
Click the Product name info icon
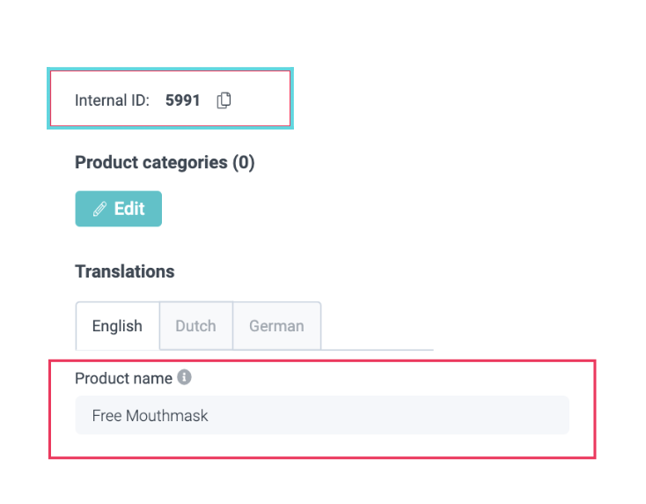pyautogui.click(x=184, y=377)
